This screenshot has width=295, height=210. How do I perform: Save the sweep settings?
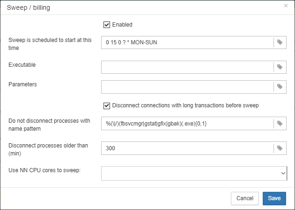(x=274, y=198)
